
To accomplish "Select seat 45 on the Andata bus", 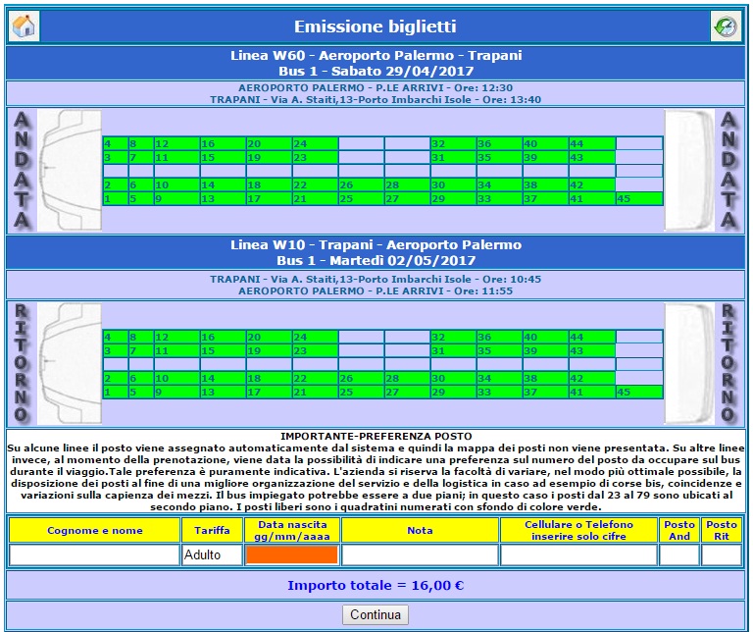I will [x=637, y=199].
